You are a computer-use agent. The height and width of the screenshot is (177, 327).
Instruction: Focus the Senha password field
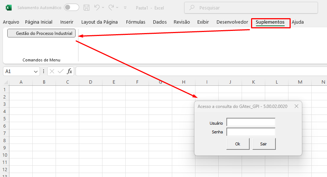pos(251,132)
